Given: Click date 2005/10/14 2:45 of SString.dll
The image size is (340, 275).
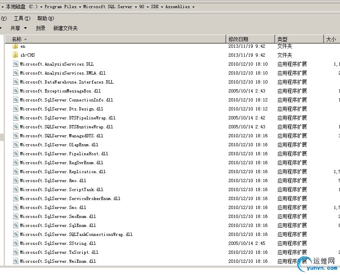Looking at the screenshot, I should [247, 243].
